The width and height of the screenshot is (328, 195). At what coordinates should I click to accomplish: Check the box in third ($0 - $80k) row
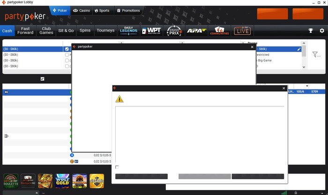[x=67, y=60]
